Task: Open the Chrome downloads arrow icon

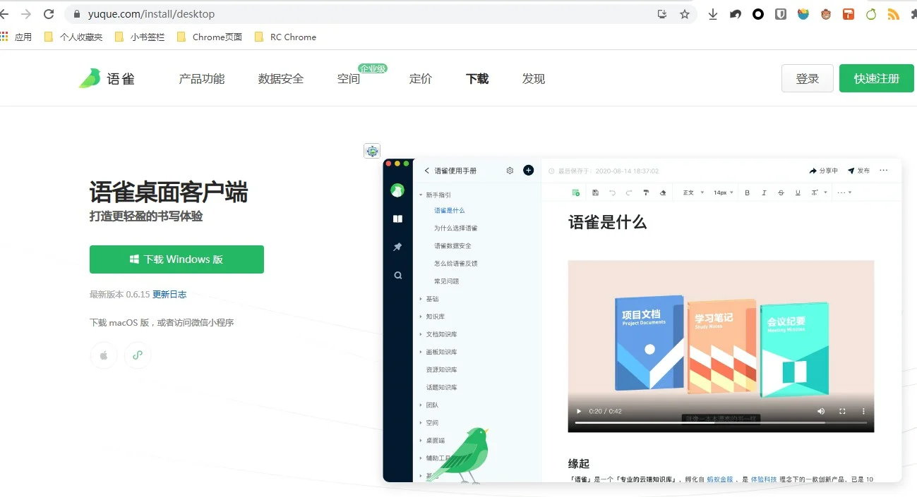Action: (713, 14)
